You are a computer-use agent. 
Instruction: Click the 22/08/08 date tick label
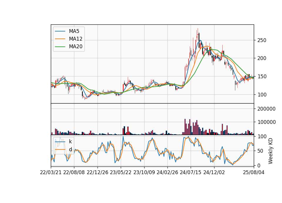coord(74,172)
